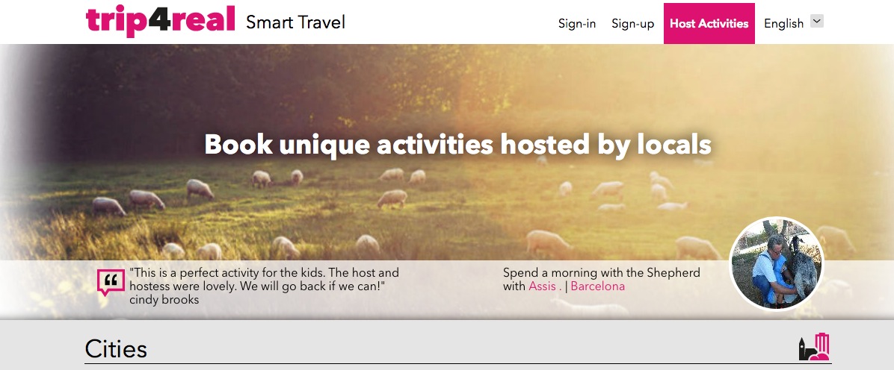894x370 pixels.
Task: Open the circular shepherd host photo
Action: pyautogui.click(x=776, y=263)
